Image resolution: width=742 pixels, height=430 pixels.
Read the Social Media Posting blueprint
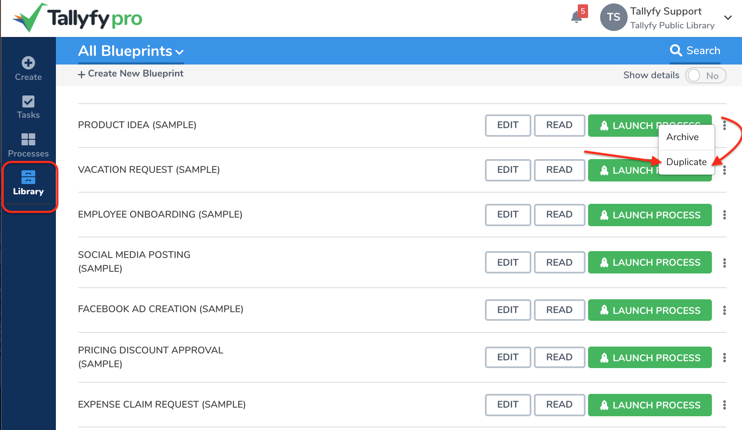tap(559, 263)
